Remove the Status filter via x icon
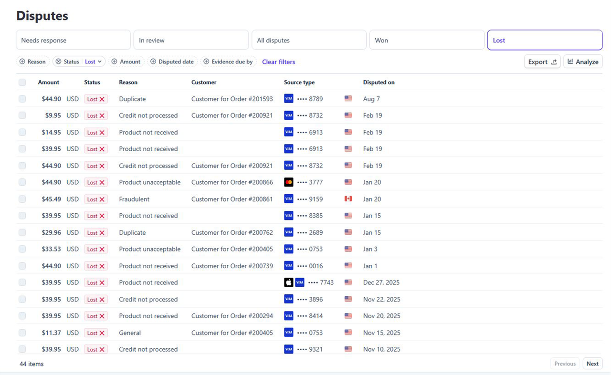611x375 pixels. click(x=58, y=62)
